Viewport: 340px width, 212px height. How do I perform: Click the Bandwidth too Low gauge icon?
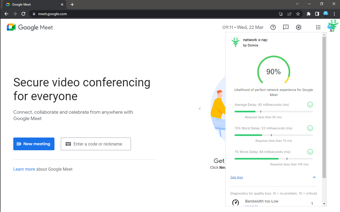point(236,203)
